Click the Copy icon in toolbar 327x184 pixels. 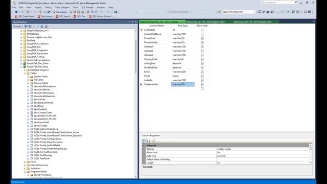tap(92, 12)
